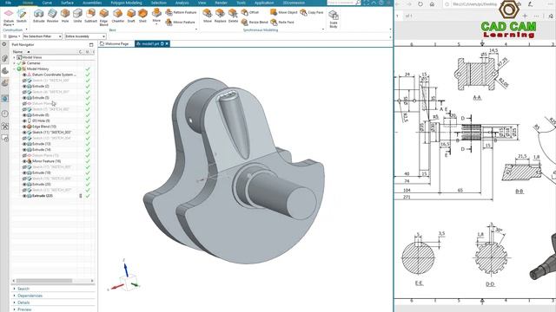Select the Chamfer tool
Screen dimensions: 556x312
click(118, 16)
